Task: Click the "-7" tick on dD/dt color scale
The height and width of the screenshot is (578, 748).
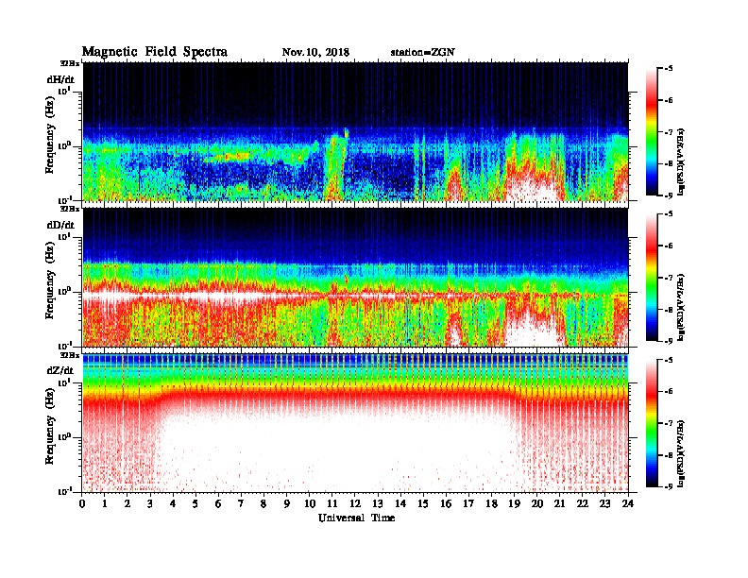Action: [x=669, y=278]
